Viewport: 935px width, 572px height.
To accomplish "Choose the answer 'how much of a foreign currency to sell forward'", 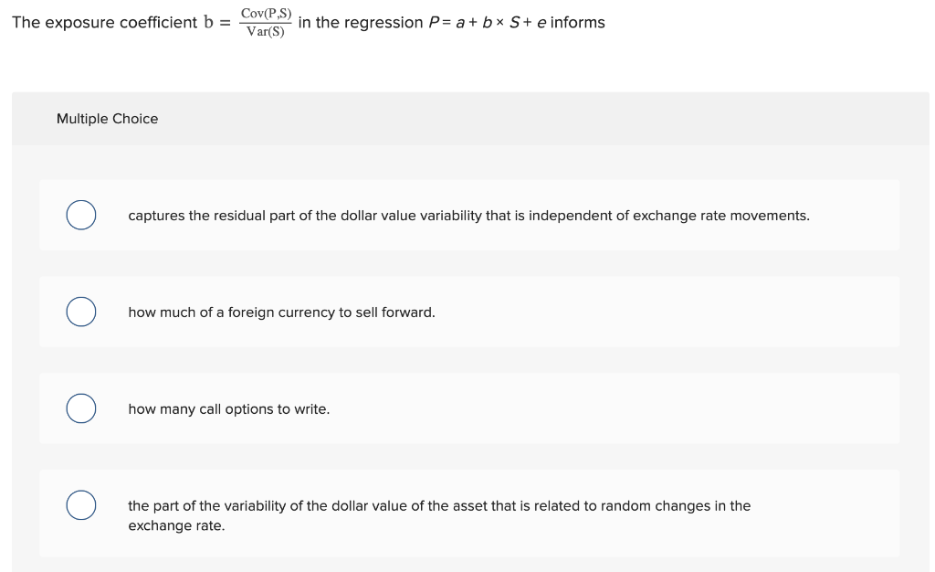I will (x=282, y=312).
